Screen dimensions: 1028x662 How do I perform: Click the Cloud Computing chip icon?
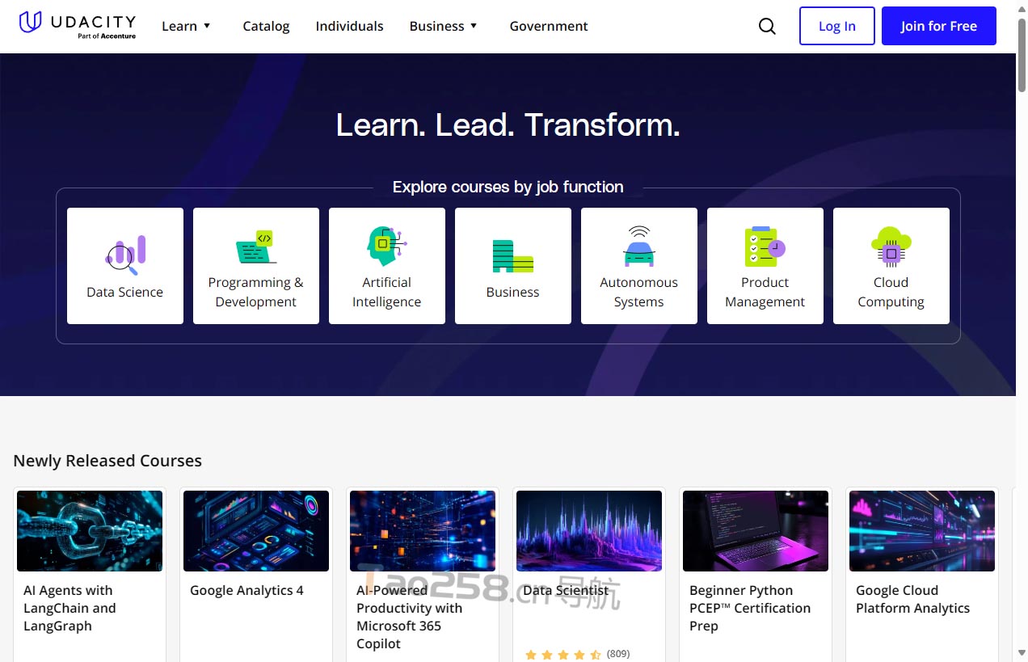pyautogui.click(x=891, y=246)
